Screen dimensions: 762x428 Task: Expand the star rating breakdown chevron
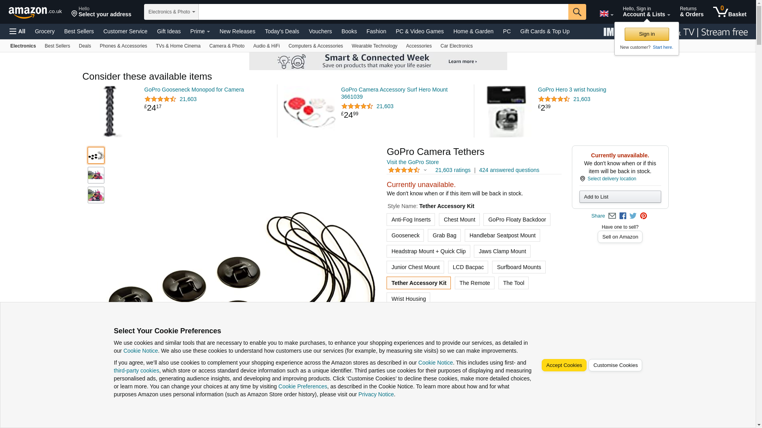click(425, 170)
